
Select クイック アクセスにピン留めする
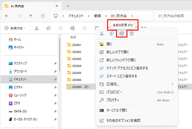coord(137,68)
